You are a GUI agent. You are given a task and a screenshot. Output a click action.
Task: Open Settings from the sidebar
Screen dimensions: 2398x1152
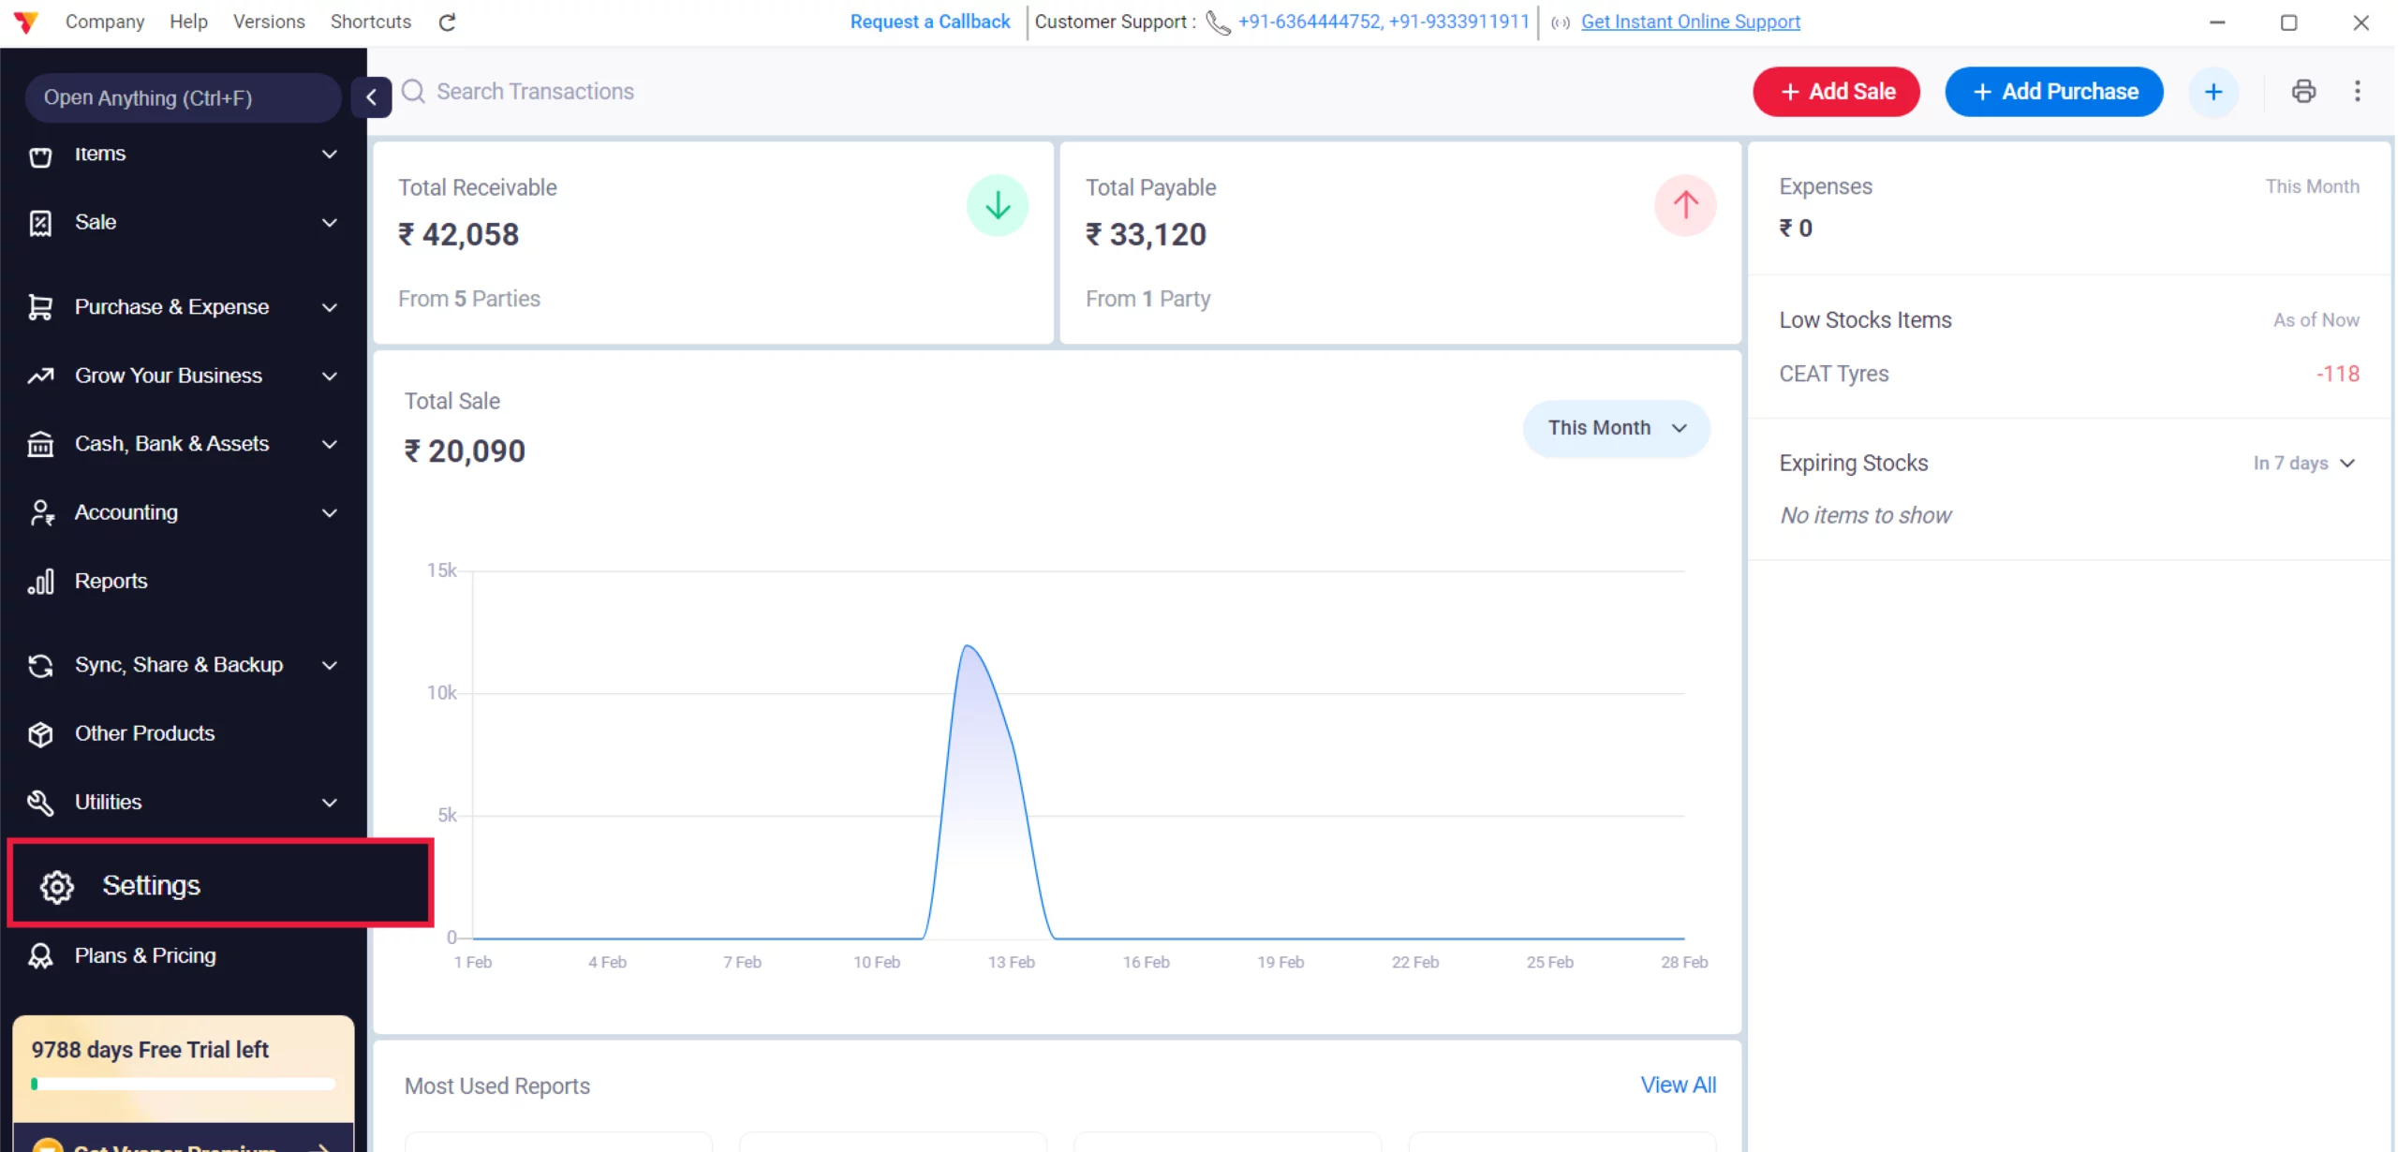point(152,885)
